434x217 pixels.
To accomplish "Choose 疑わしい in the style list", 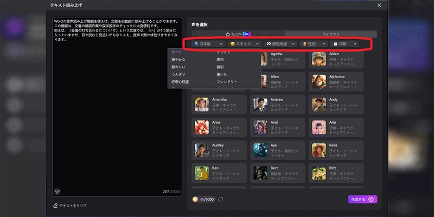I will 178,67.
